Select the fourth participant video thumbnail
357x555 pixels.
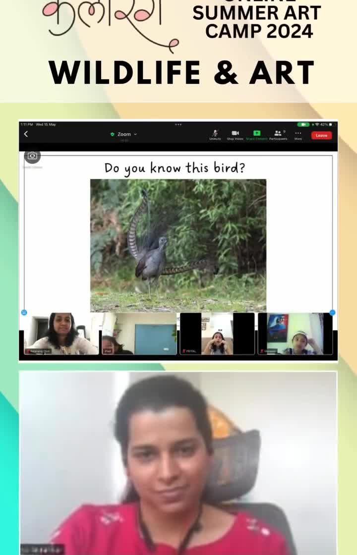[295, 333]
